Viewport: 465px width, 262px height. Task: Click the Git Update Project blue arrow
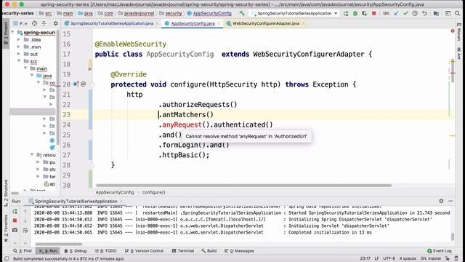(396, 13)
